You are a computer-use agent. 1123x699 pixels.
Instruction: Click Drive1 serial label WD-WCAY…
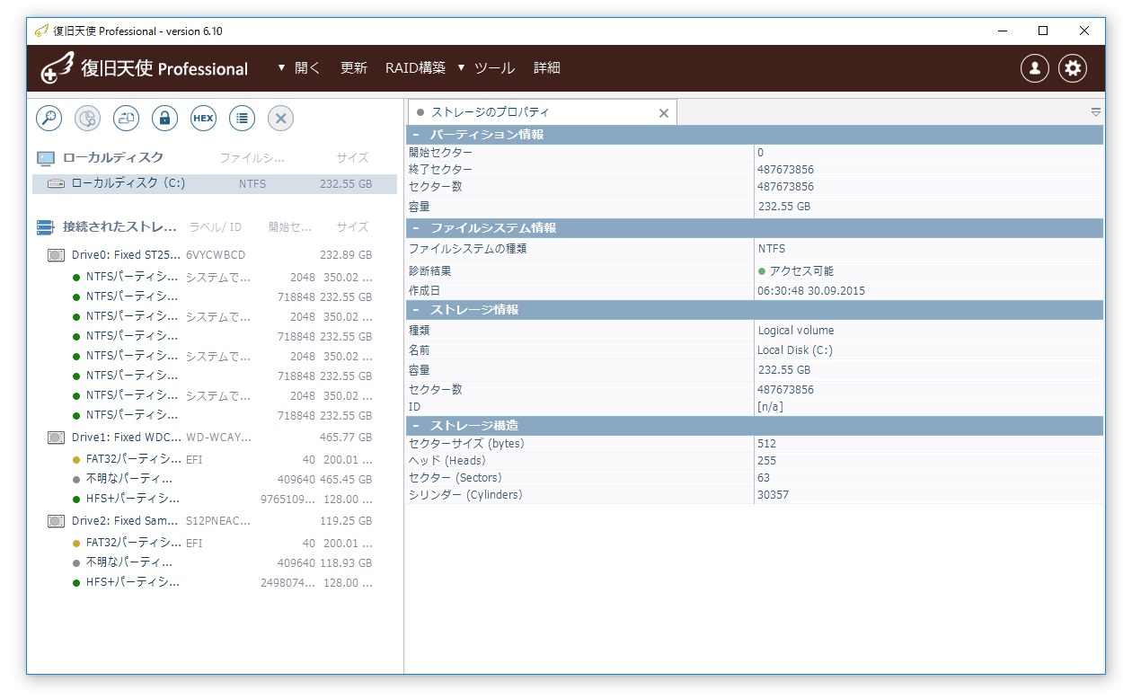coord(219,438)
